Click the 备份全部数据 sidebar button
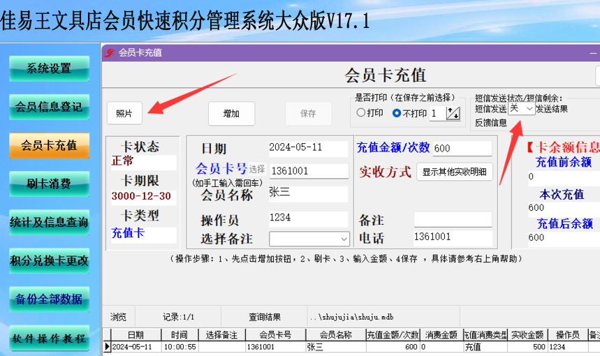The width and height of the screenshot is (600, 356). point(49,299)
